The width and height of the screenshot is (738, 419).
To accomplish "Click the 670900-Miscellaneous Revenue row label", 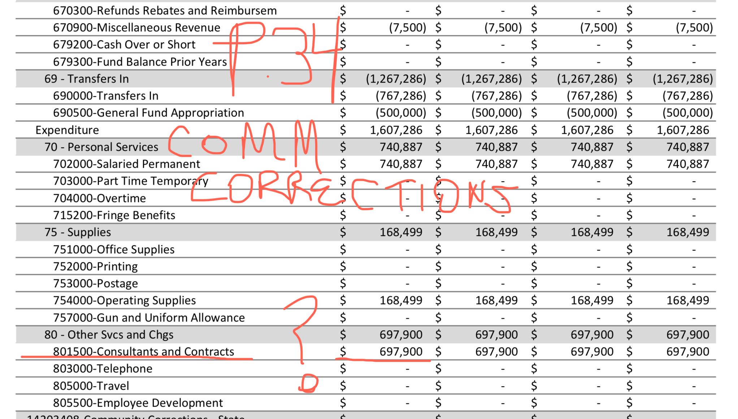I will click(x=136, y=28).
